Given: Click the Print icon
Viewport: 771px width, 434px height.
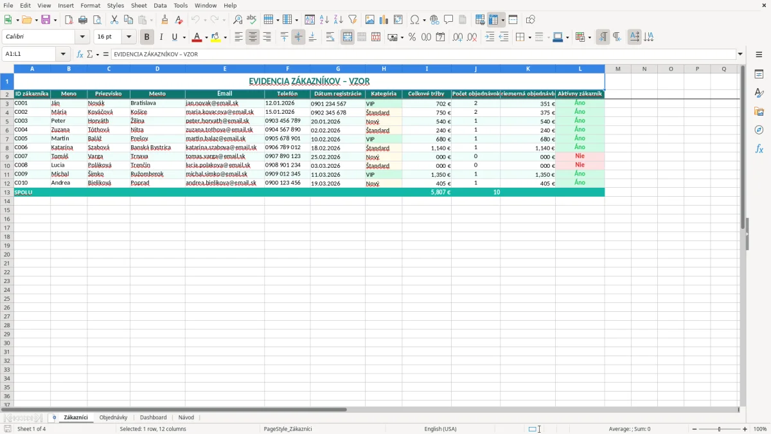Looking at the screenshot, I should 83,20.
